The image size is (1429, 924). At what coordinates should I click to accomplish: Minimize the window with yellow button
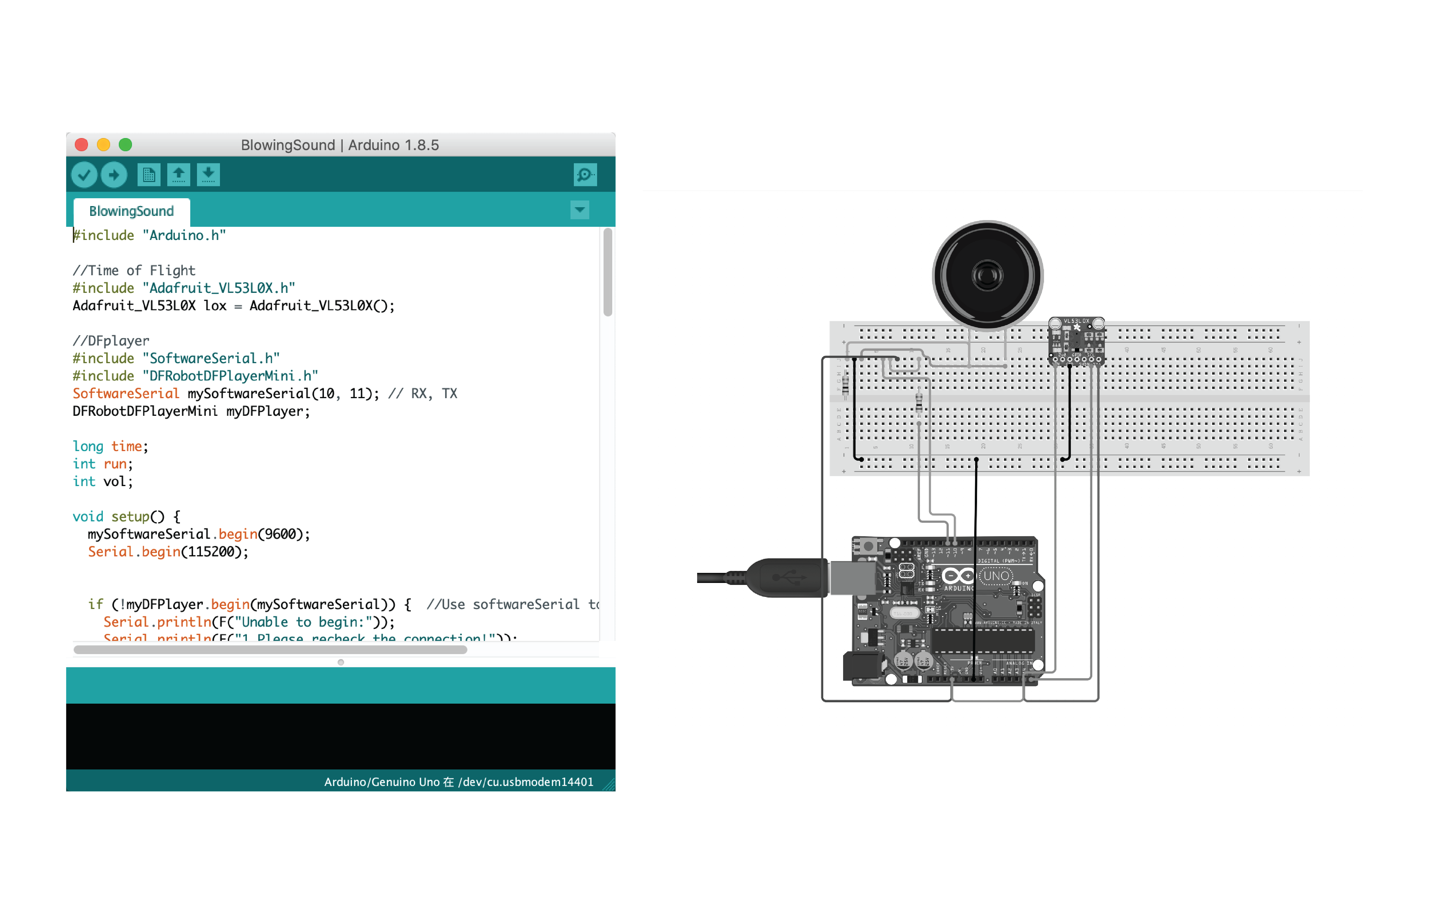103,144
